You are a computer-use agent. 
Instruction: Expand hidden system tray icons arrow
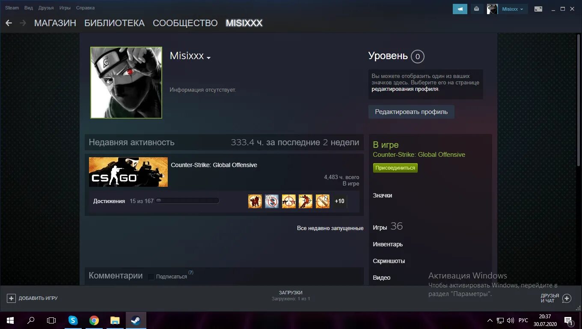pos(490,320)
